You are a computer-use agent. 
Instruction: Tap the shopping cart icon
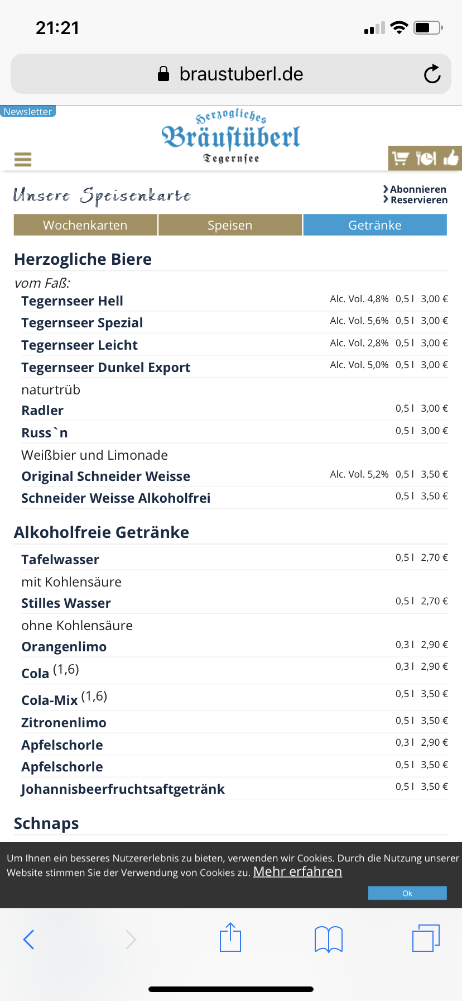400,159
